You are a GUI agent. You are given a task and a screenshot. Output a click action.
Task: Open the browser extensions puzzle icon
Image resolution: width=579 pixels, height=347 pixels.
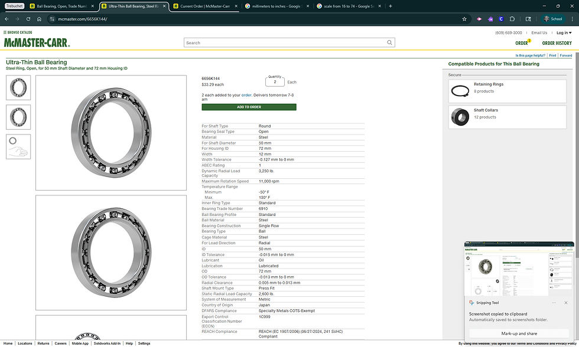(512, 19)
